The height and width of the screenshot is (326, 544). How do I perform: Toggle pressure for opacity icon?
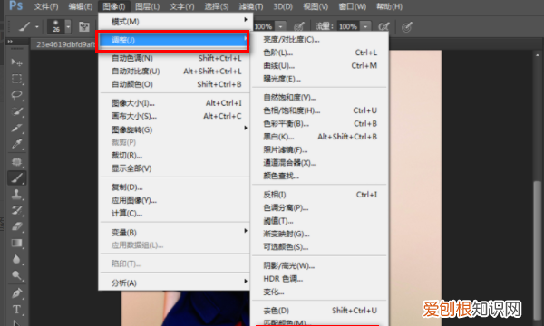[298, 26]
